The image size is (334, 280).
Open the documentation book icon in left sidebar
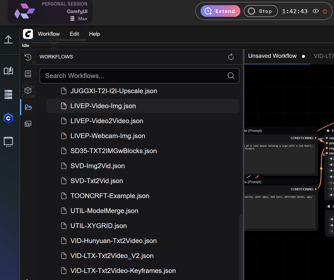[8, 71]
